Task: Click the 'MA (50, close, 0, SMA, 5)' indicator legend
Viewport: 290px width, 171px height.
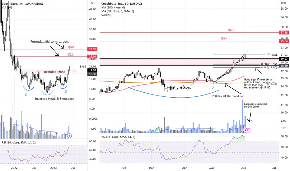Action: [118, 11]
